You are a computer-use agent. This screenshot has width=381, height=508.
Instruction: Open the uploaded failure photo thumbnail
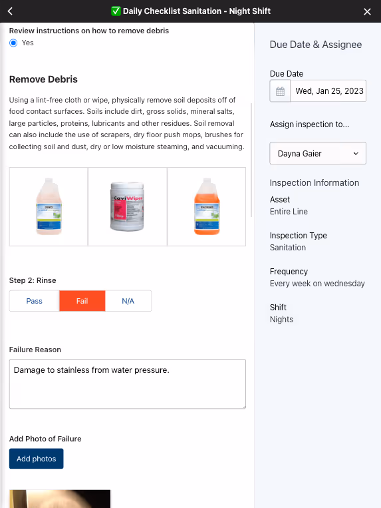click(60, 499)
